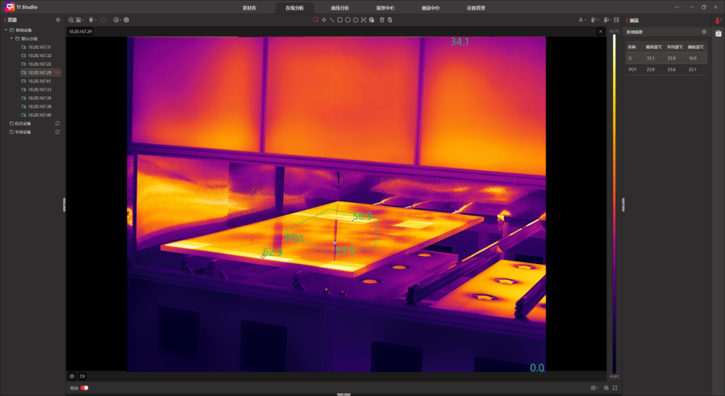Screen dimensions: 725x396
Task: Open the 设备管理 tab
Action: click(475, 8)
